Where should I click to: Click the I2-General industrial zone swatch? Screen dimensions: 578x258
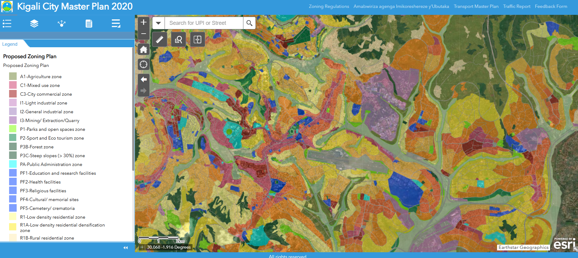[x=13, y=111]
